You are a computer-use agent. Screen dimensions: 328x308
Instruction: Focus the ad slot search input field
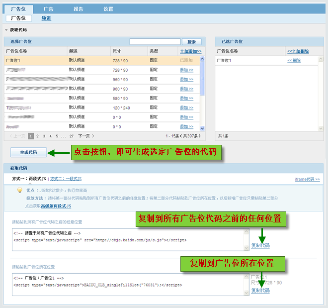click(x=155, y=42)
